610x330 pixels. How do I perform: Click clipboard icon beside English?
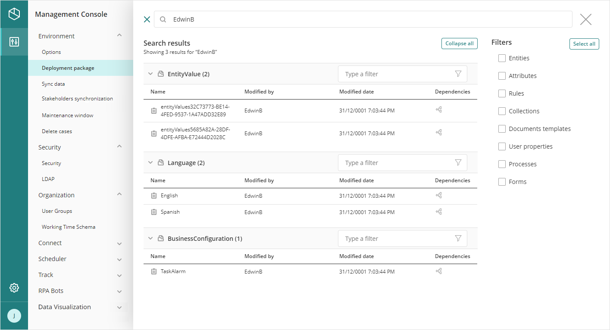[x=154, y=196]
